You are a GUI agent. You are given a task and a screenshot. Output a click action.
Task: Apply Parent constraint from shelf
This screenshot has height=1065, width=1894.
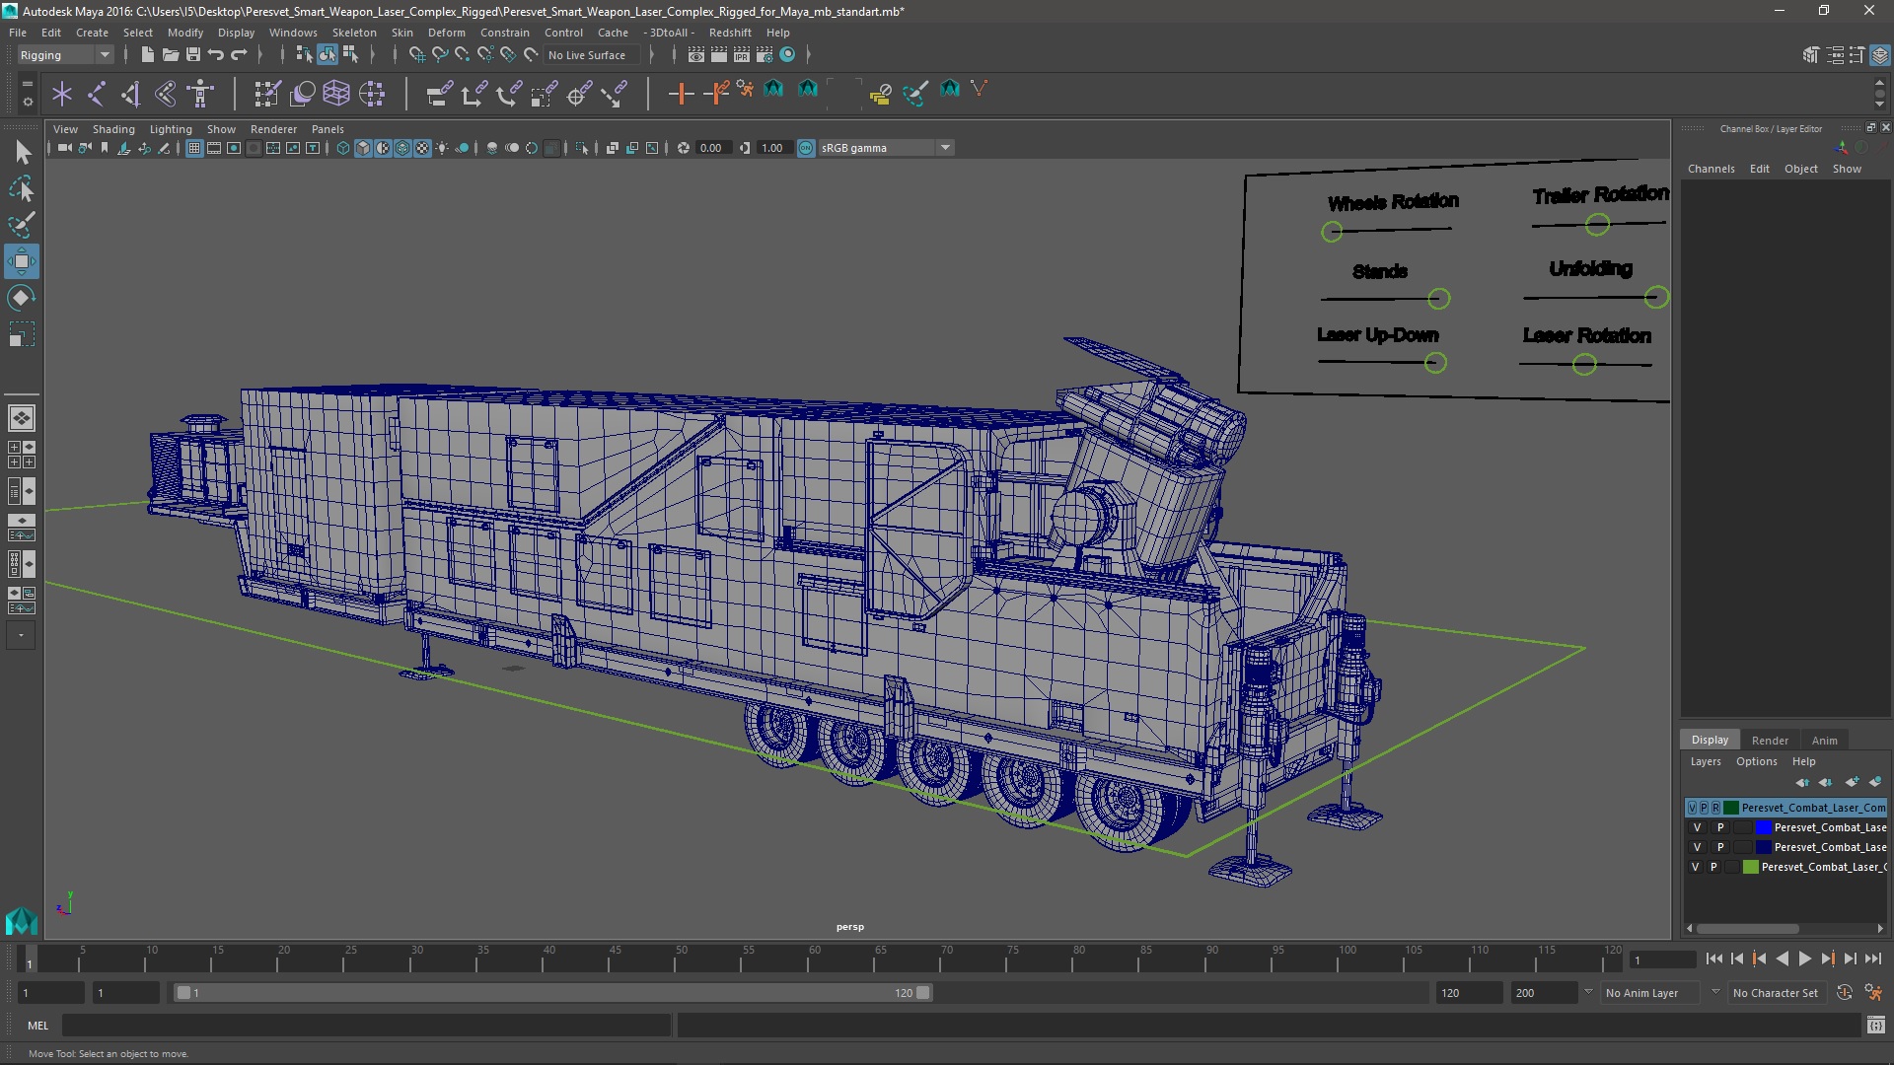click(439, 94)
